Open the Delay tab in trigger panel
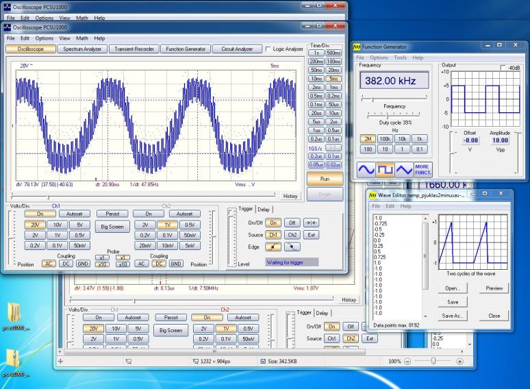 pyautogui.click(x=264, y=210)
